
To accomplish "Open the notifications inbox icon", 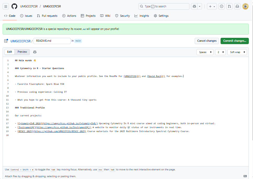I will coord(237,6).
